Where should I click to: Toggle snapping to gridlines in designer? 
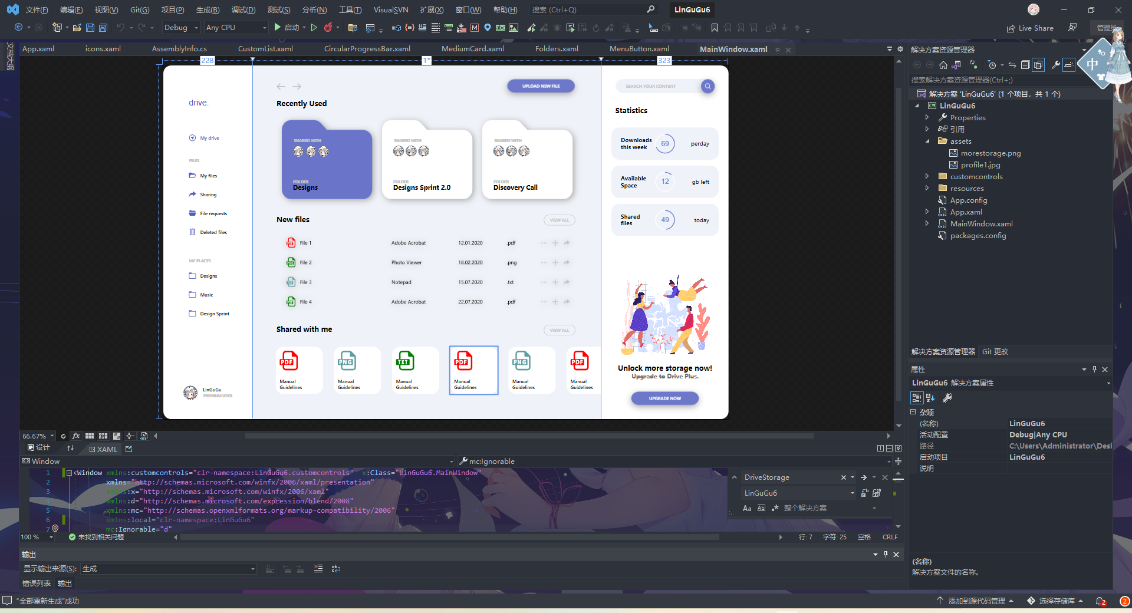103,436
